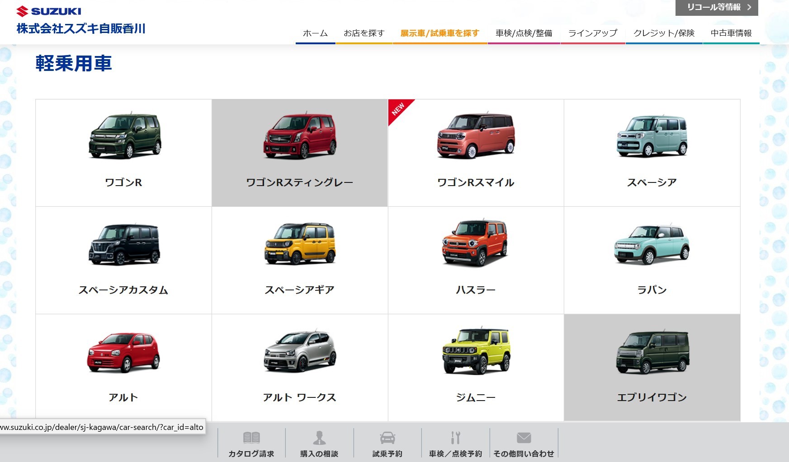Click the ワゴンRスマイル model name

click(476, 182)
